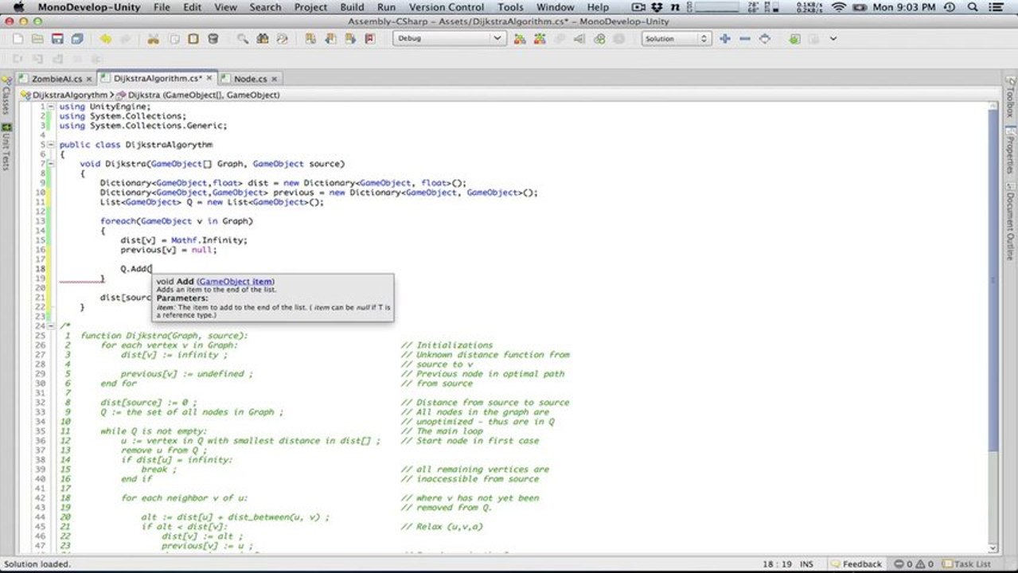Open the Apple menu
Image resolution: width=1018 pixels, height=573 pixels.
(x=19, y=7)
